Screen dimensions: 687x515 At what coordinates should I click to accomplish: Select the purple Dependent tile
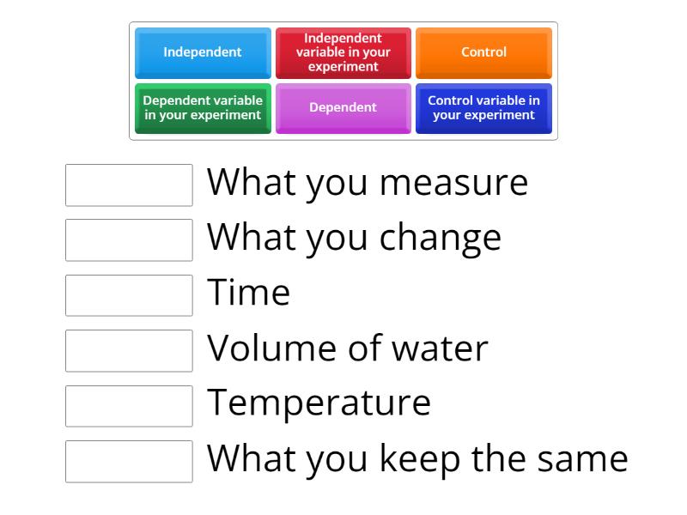click(x=343, y=108)
